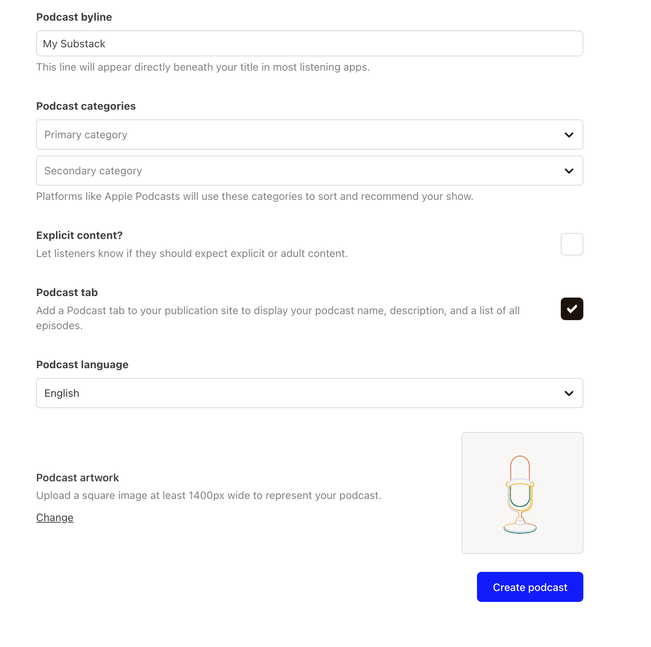Click the Change artwork link
The height and width of the screenshot is (647, 651).
pos(55,518)
